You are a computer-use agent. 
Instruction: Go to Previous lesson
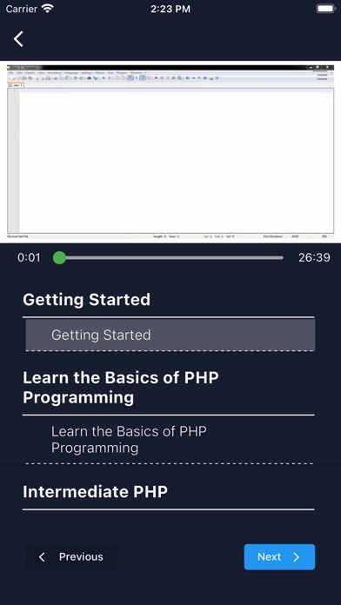pyautogui.click(x=71, y=557)
